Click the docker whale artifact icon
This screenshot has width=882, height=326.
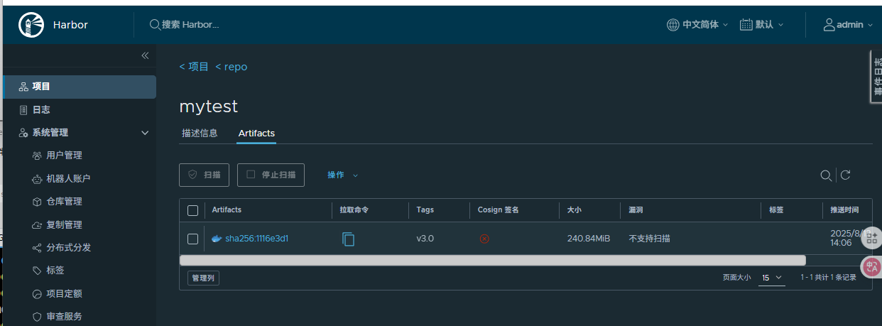(217, 239)
